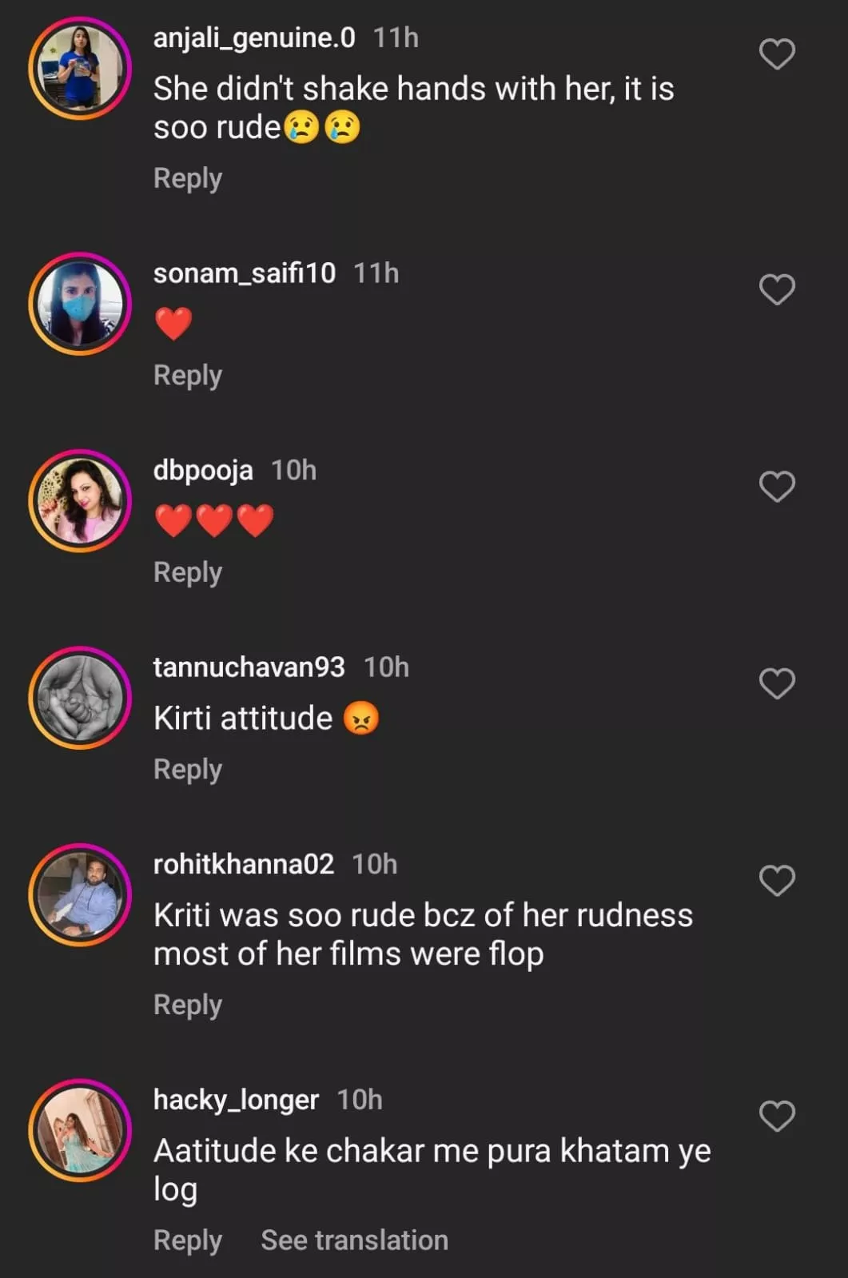The height and width of the screenshot is (1278, 848).
Task: View sonam_saifi10's story avatar
Action: (80, 304)
